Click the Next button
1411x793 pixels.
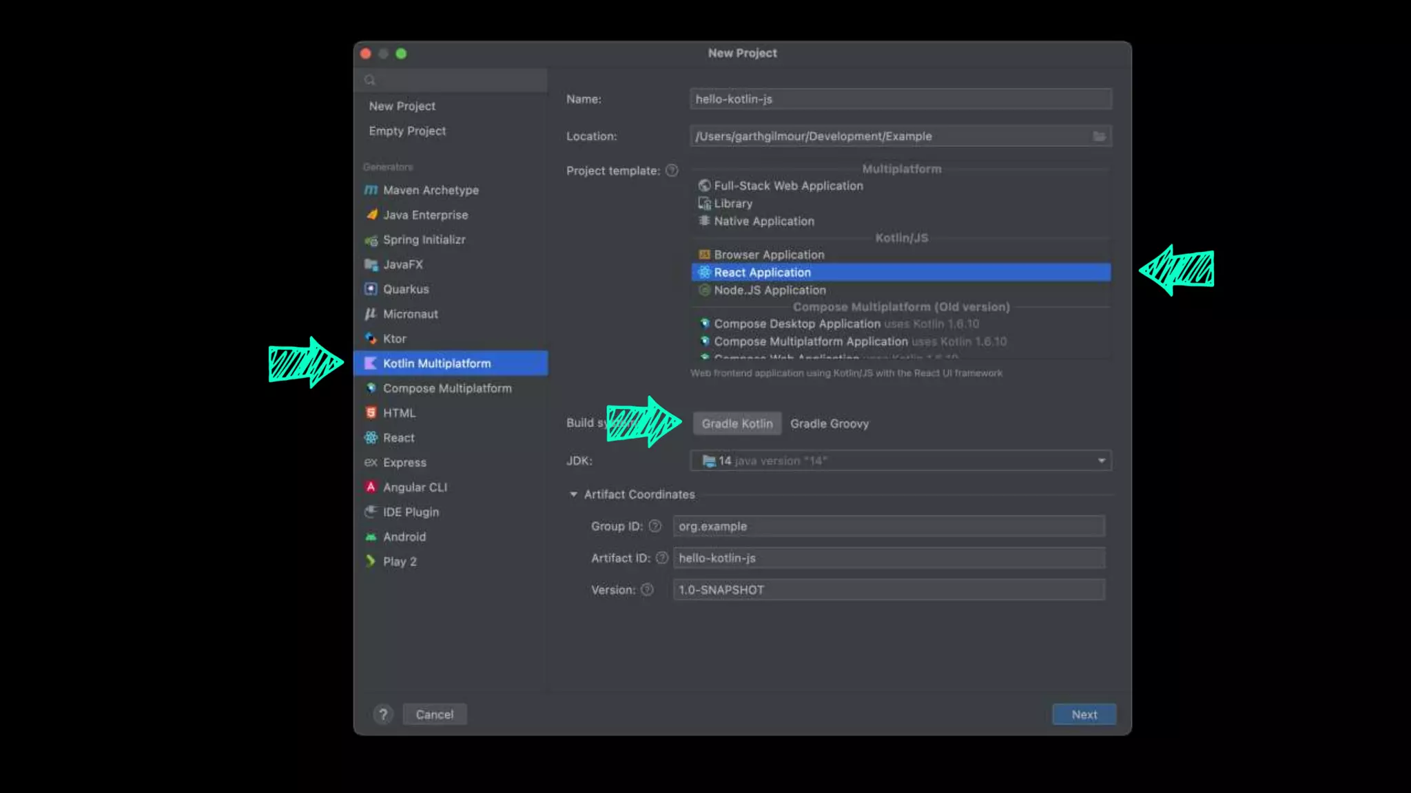point(1084,715)
